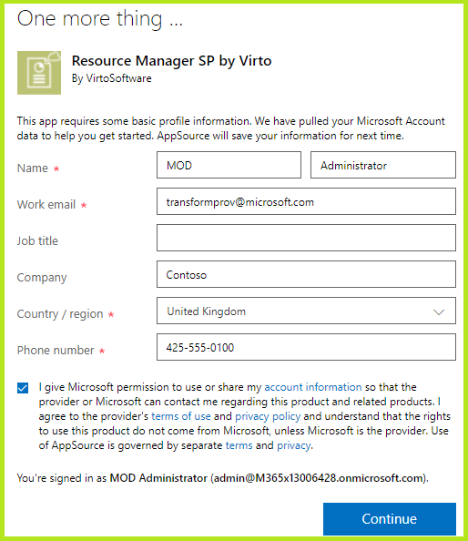The image size is (468, 541).
Task: Open the AppSource terms link
Action: (x=239, y=445)
